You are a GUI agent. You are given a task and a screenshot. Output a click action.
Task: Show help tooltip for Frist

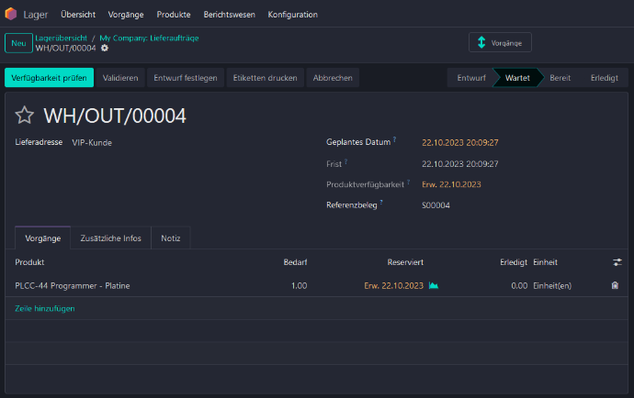click(345, 161)
